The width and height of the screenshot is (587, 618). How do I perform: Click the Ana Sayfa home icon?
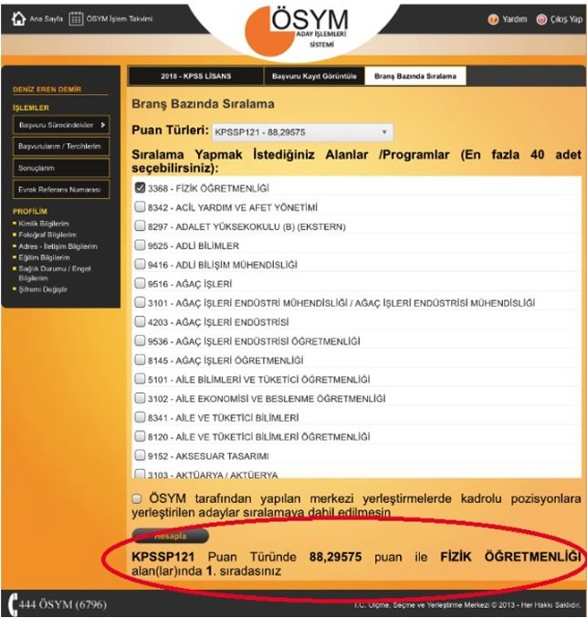click(x=18, y=18)
